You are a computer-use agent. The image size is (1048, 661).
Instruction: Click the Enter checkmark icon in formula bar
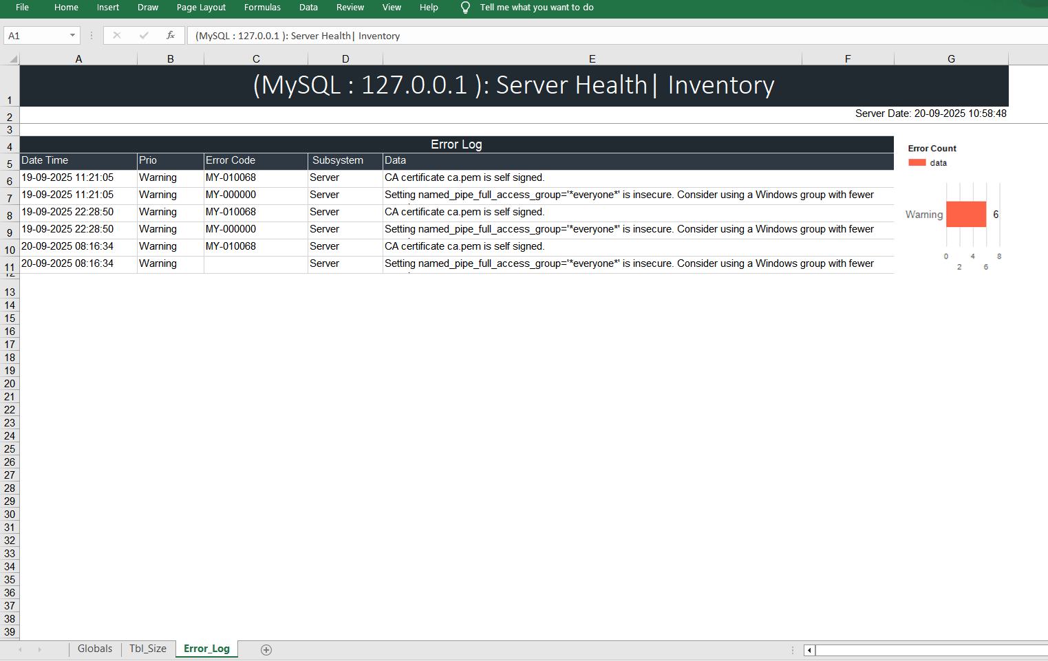[x=144, y=36]
